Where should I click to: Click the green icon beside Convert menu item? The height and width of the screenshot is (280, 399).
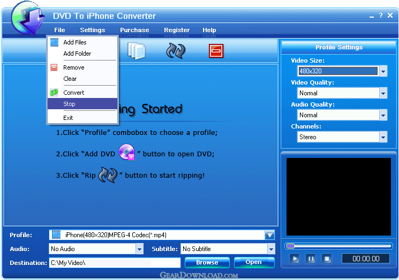[54, 93]
